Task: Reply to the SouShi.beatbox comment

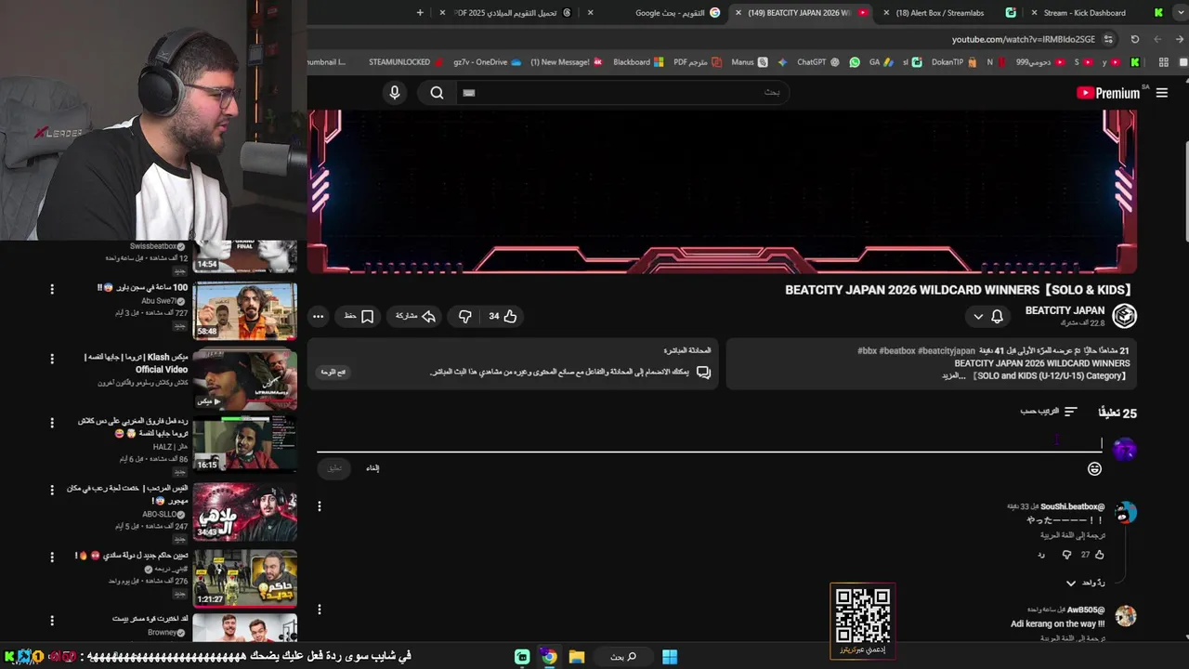Action: [x=1041, y=555]
